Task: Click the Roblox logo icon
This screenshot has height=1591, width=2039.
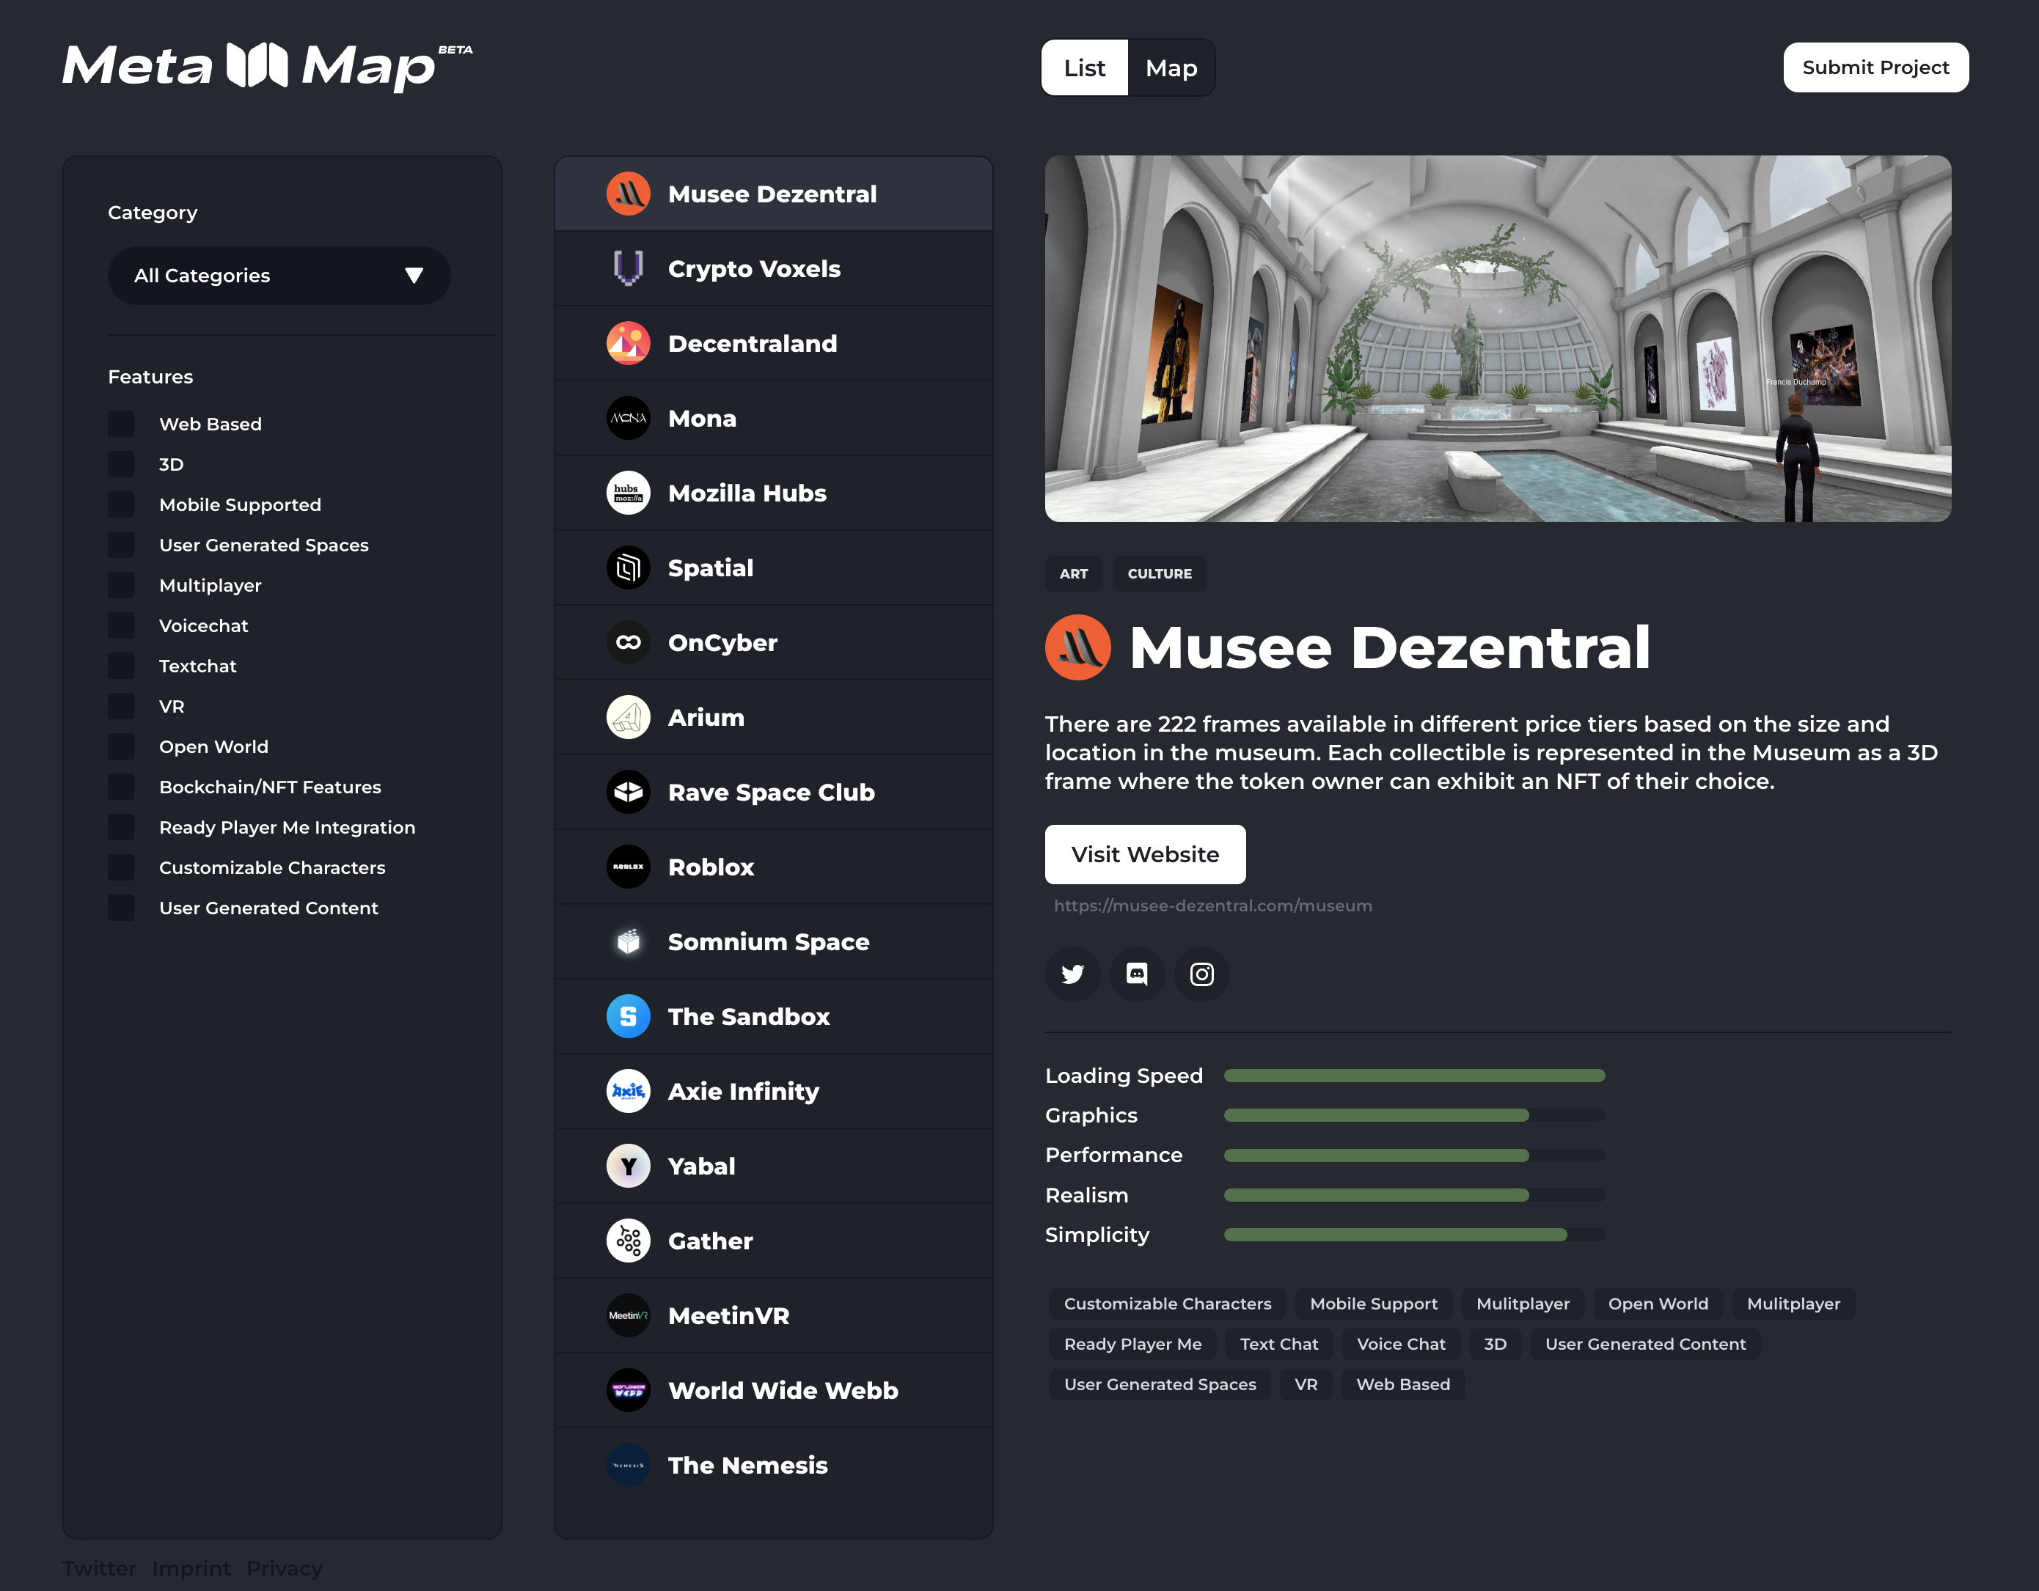Action: 629,867
